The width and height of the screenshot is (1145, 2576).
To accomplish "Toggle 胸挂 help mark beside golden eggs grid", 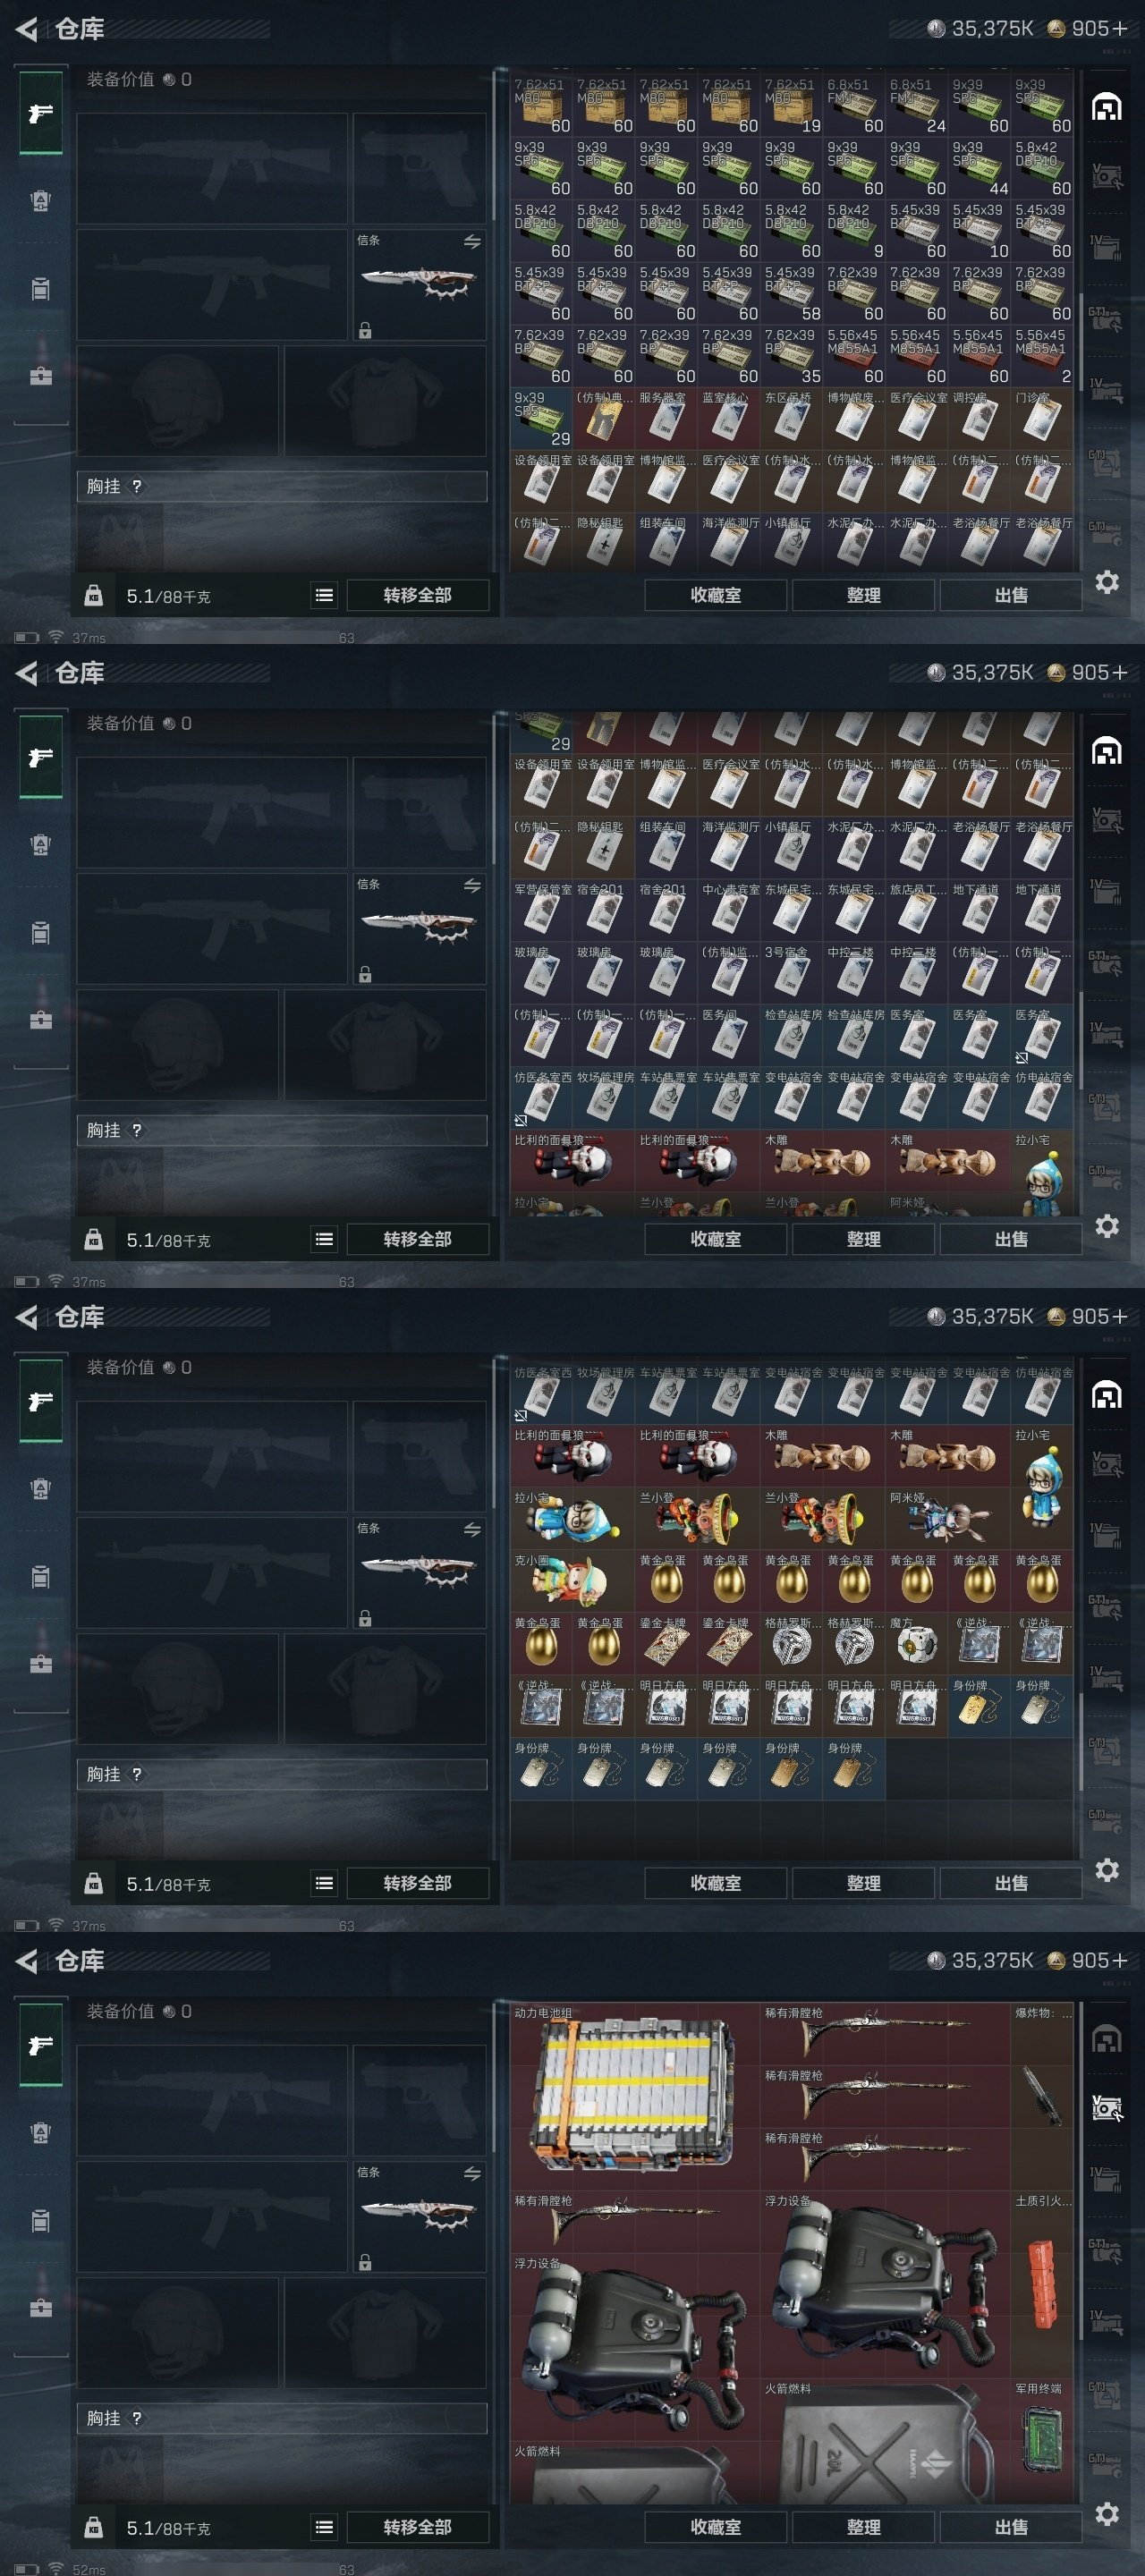I will (137, 1774).
